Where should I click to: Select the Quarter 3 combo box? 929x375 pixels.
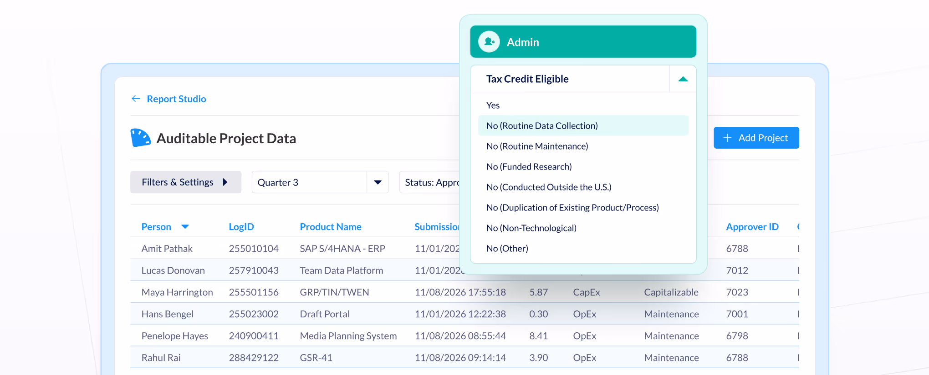(320, 182)
